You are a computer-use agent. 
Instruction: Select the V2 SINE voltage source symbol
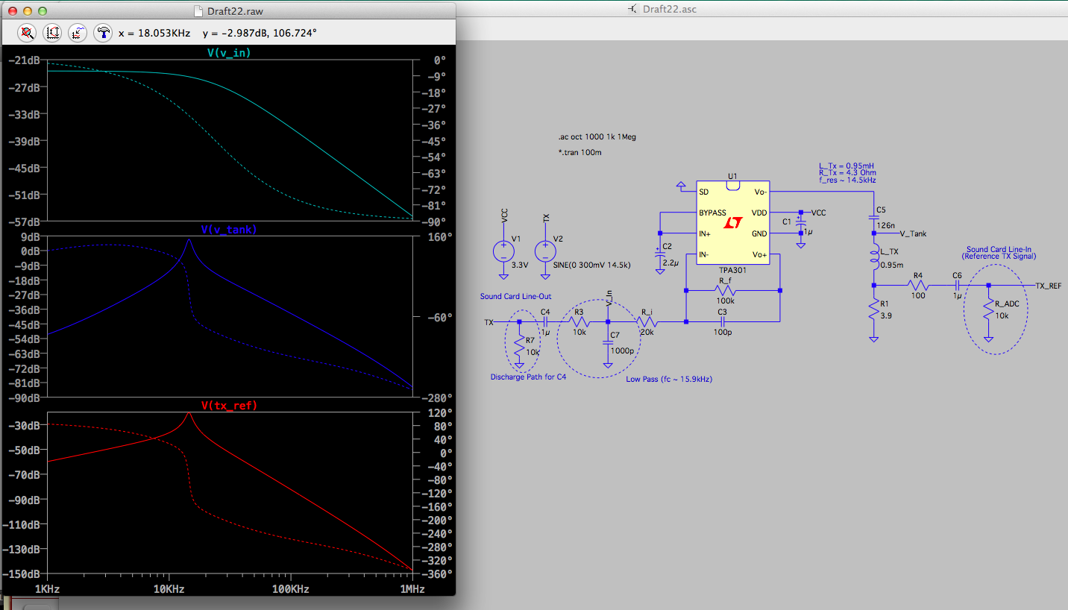pos(545,250)
